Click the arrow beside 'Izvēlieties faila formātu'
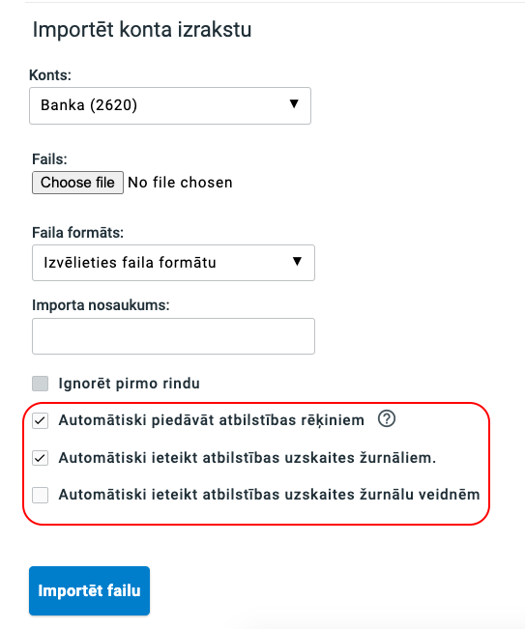The width and height of the screenshot is (525, 629). coord(297,262)
